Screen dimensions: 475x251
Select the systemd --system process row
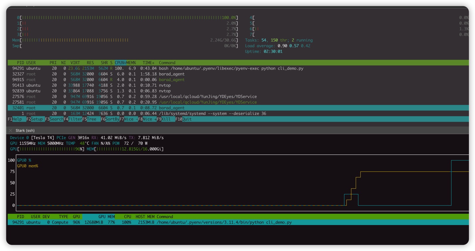(x=212, y=114)
